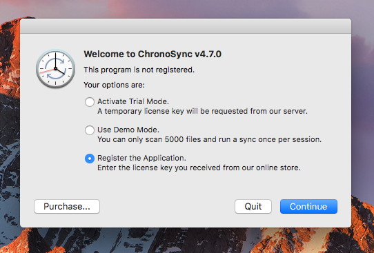The height and width of the screenshot is (253, 374).
Task: Open the Purchase... button
Action: 67,206
